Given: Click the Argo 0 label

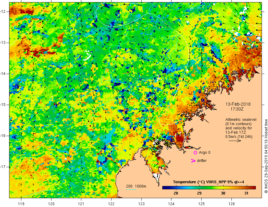Looking at the screenshot, I should (x=205, y=153).
